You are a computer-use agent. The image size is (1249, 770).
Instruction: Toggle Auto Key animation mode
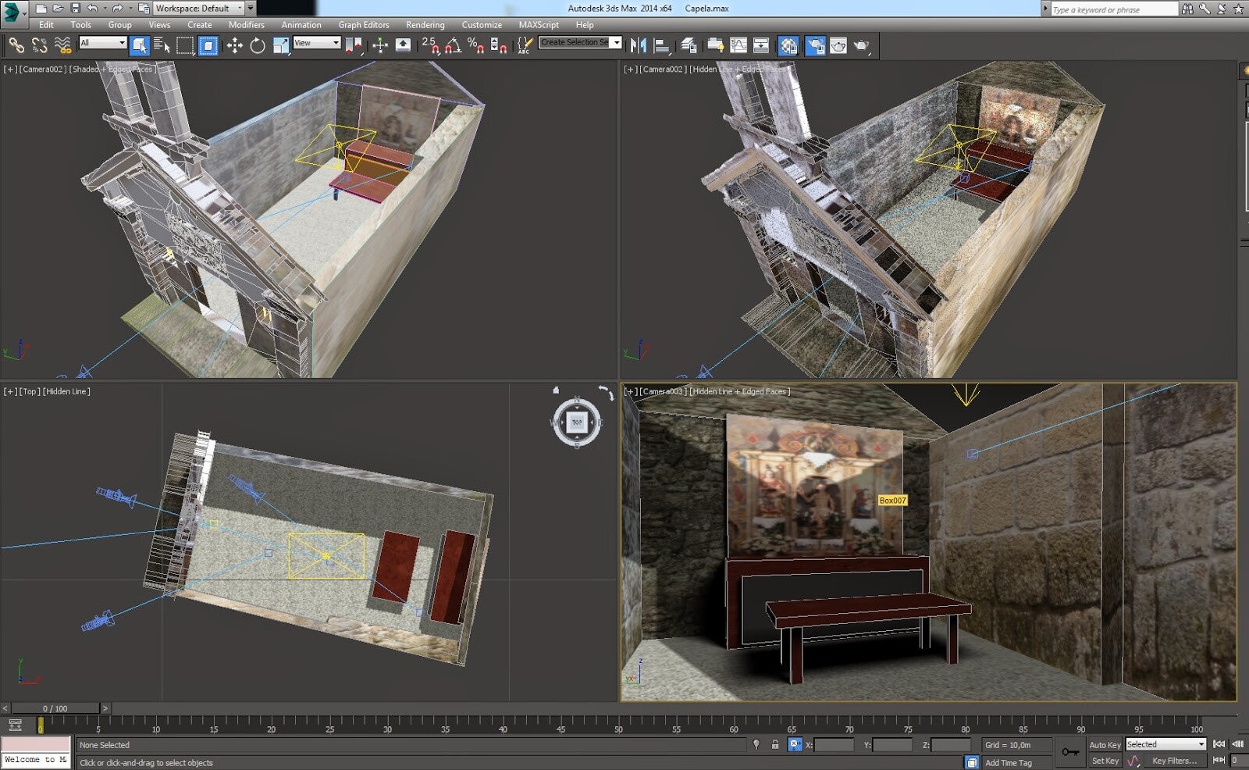click(1104, 745)
